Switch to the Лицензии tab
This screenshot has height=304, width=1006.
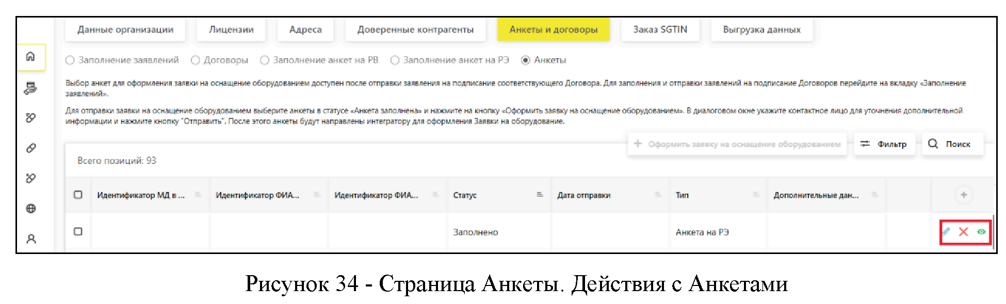pyautogui.click(x=231, y=30)
